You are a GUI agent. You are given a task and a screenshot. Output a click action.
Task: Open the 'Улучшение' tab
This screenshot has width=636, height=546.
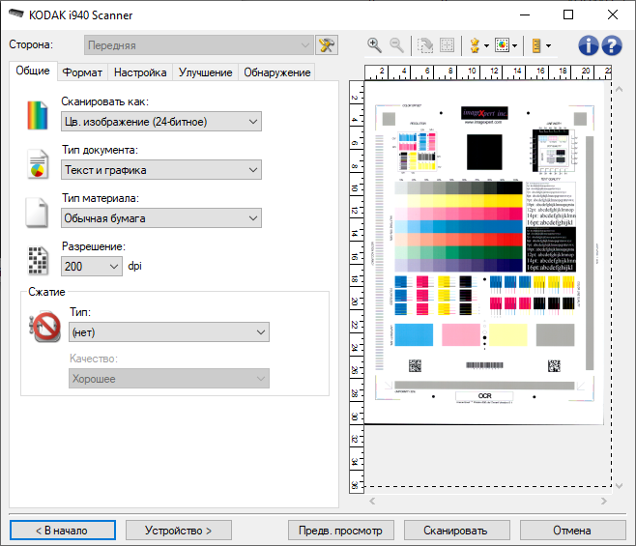(205, 72)
